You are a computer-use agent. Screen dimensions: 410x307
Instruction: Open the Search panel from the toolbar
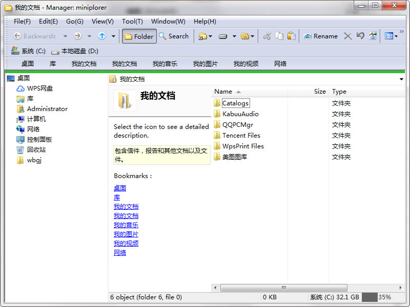[x=174, y=36]
